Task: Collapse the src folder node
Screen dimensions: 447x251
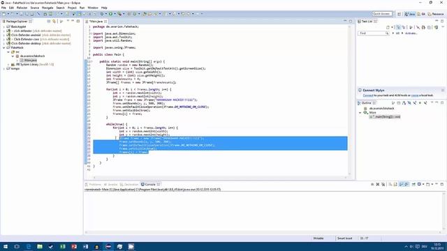Action: [8, 52]
